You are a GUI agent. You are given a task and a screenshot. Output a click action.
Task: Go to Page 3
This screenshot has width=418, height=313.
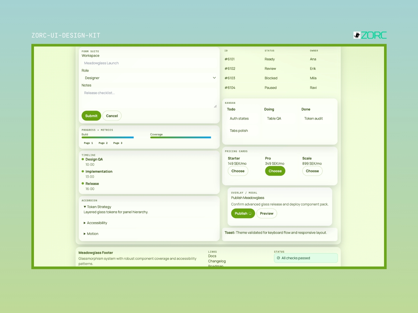[x=118, y=143]
